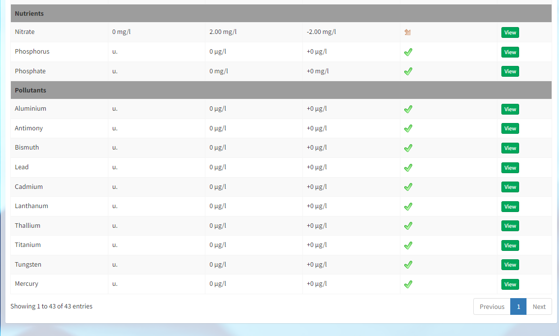Click the Pollutants section header
Image resolution: width=559 pixels, height=336 pixels.
click(281, 90)
